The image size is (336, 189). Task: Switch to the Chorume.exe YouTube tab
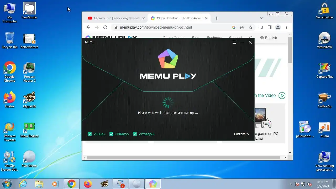pos(116,18)
